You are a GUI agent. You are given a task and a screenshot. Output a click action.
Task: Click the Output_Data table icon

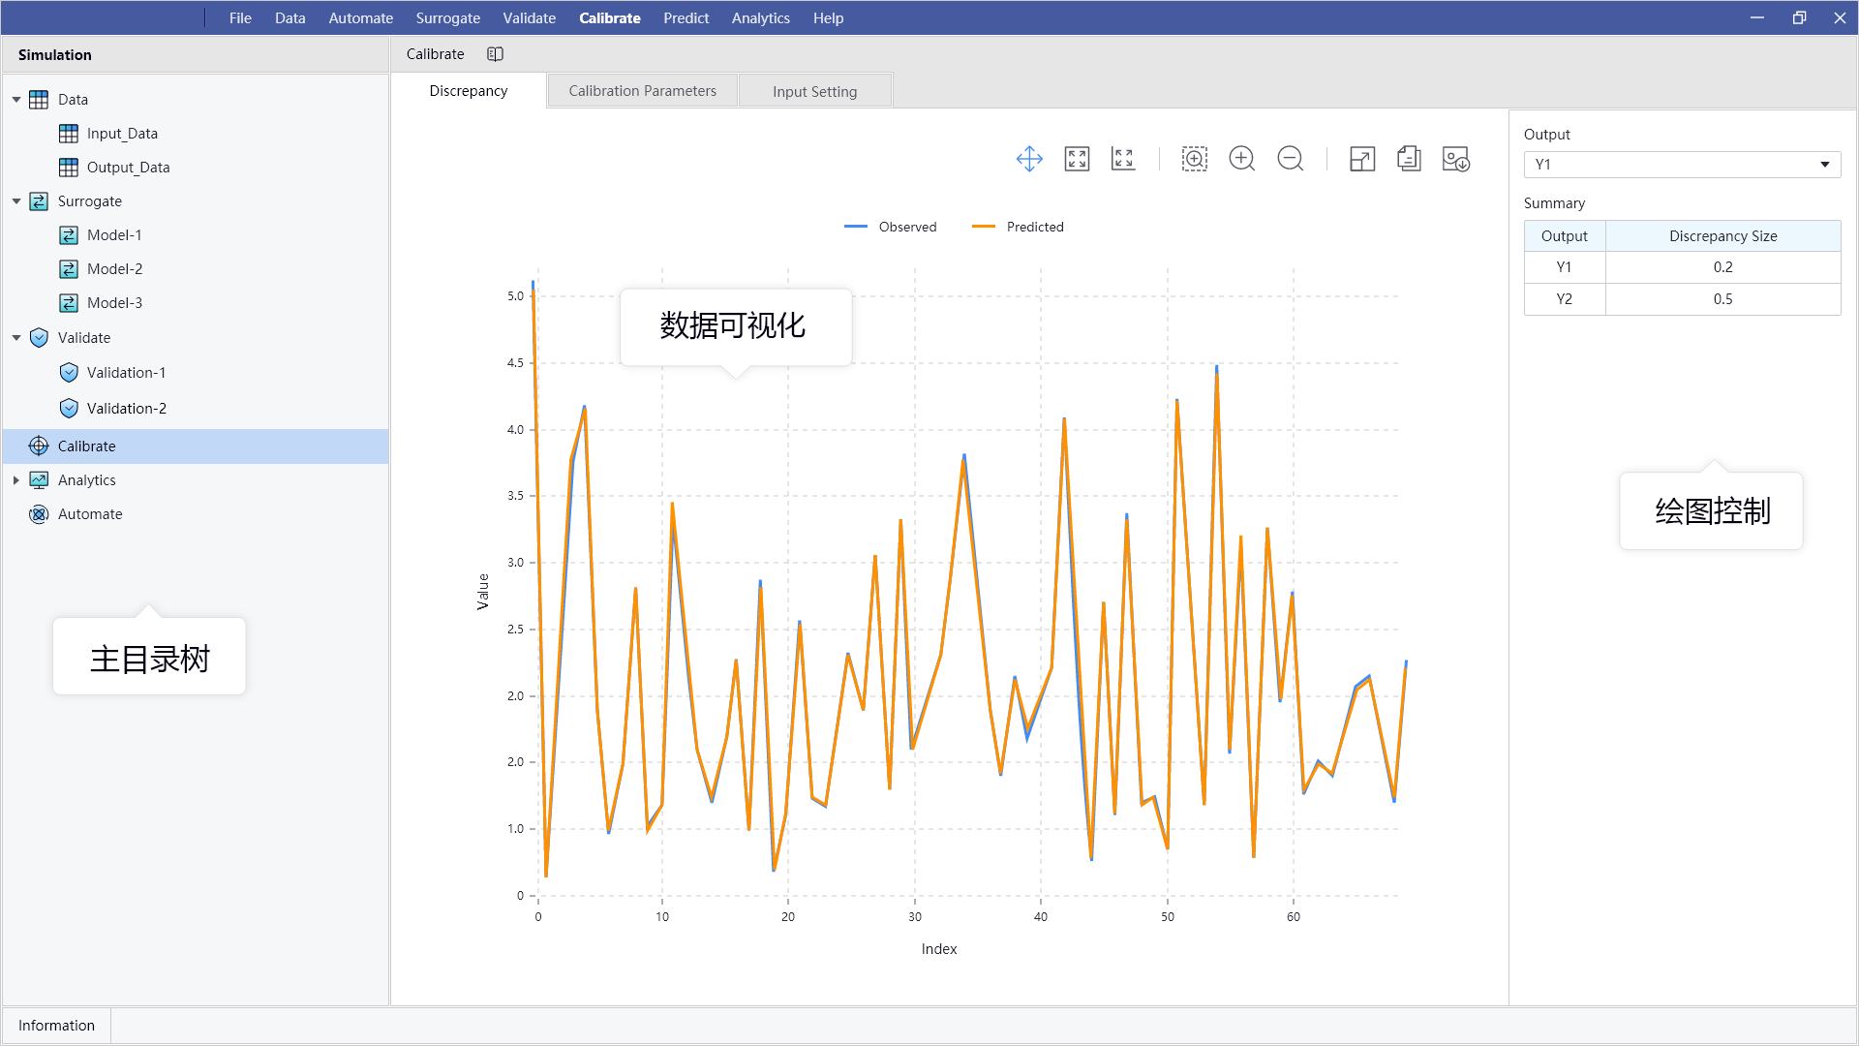69,168
